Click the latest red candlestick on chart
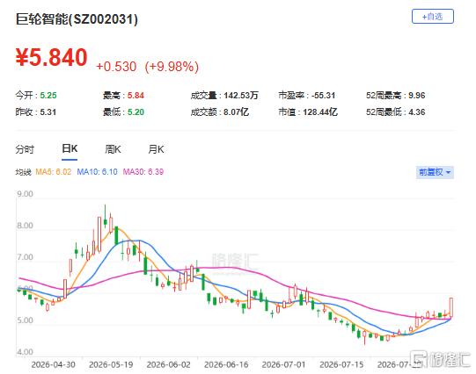The image size is (476, 374). coord(451,307)
